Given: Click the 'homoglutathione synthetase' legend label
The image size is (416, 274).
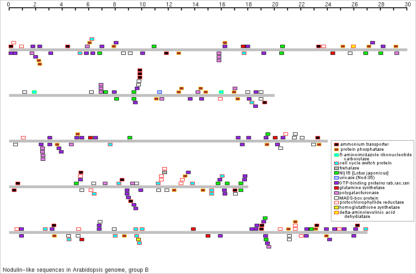Looking at the screenshot, I should point(369,207).
